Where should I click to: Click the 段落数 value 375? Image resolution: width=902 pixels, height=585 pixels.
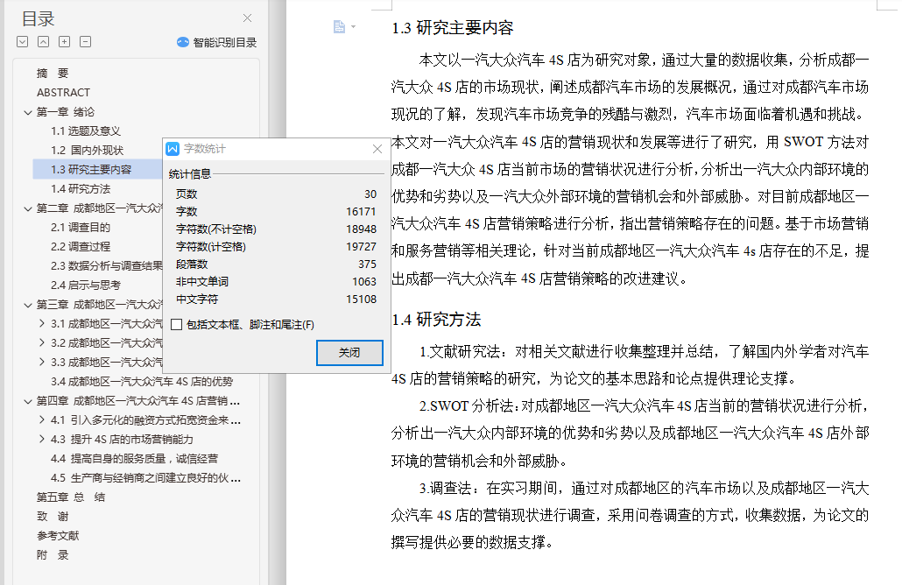(x=367, y=264)
